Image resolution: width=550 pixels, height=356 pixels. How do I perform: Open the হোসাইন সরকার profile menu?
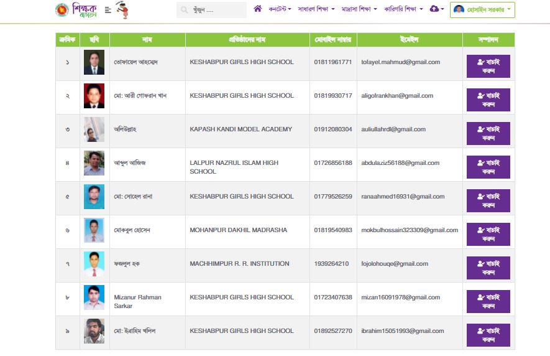click(x=482, y=10)
